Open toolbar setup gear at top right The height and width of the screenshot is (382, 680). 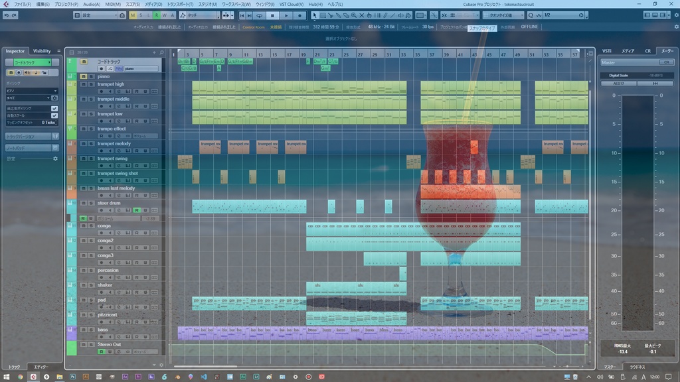tap(677, 16)
